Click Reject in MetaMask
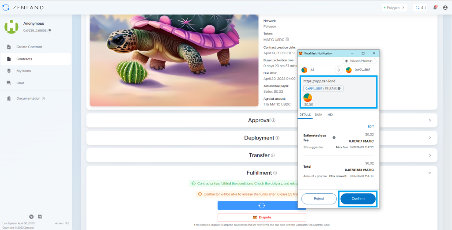This screenshot has width=452, height=230. [x=319, y=199]
